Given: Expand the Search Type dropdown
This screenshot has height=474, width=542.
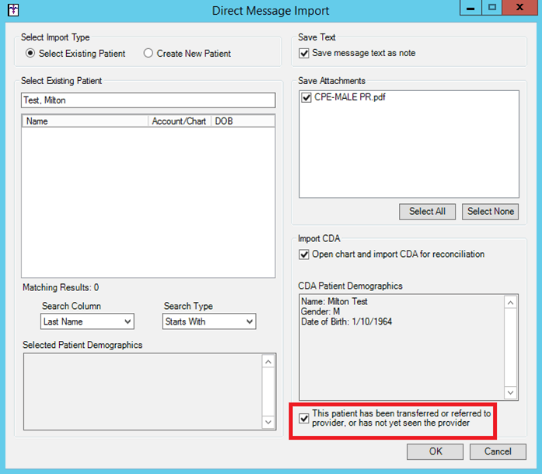Looking at the screenshot, I should 209,321.
